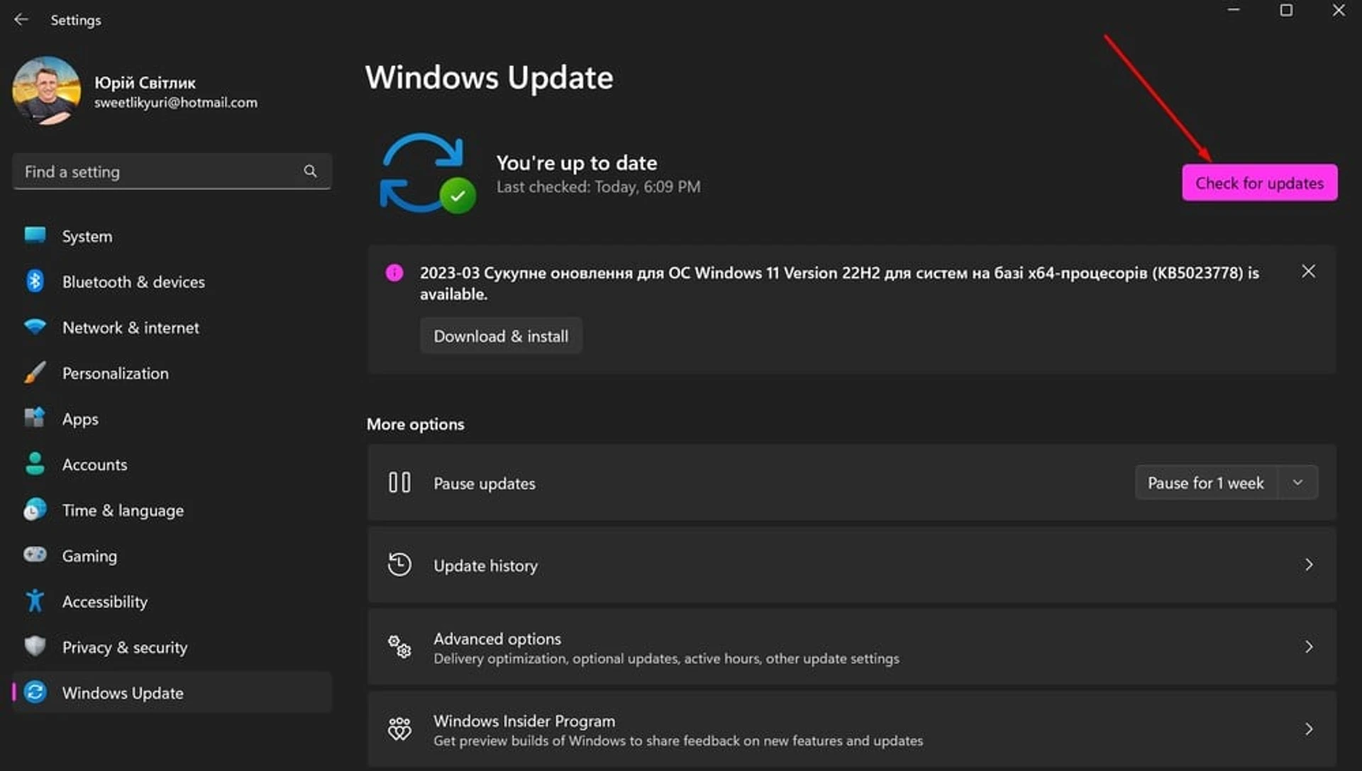The width and height of the screenshot is (1362, 771).
Task: Click the Advanced options gears icon
Action: (399, 646)
